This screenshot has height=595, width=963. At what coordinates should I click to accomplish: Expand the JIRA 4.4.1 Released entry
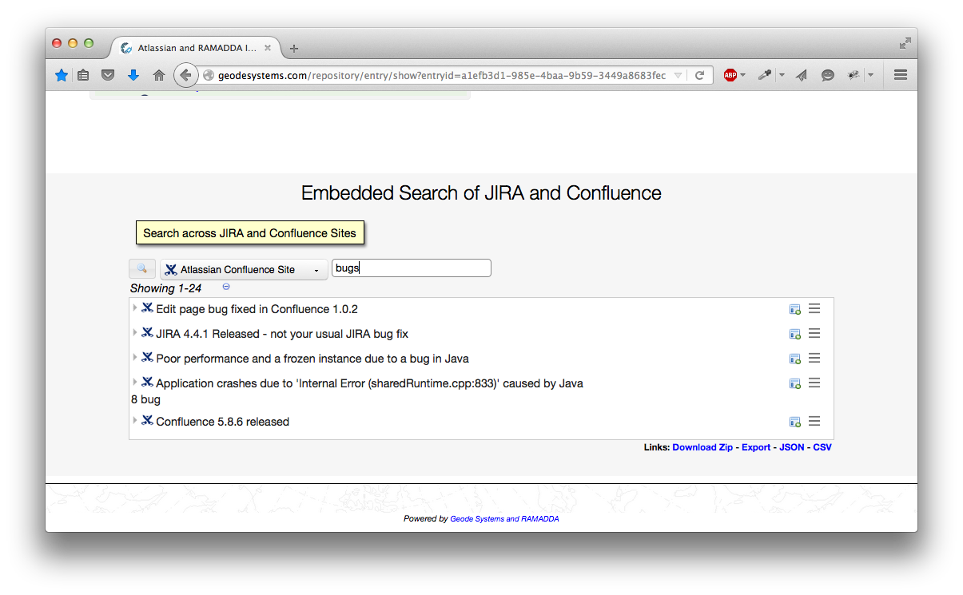tap(135, 332)
